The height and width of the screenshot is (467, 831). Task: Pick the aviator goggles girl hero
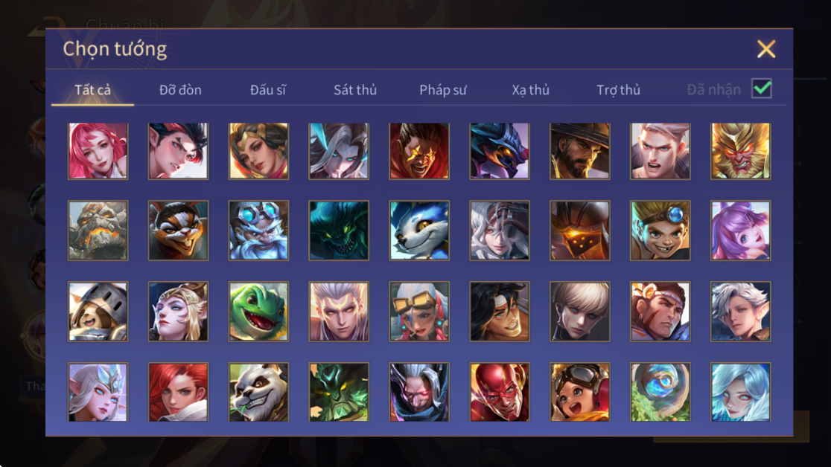tap(580, 392)
